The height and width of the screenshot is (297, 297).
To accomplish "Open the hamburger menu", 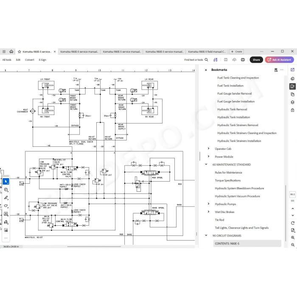I will click(x=4, y=51).
